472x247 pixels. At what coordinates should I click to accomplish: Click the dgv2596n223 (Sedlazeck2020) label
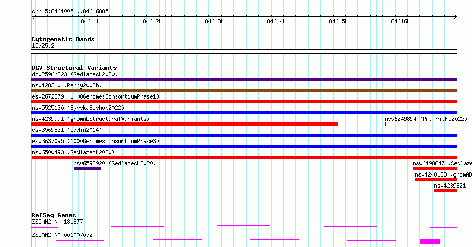click(x=75, y=74)
